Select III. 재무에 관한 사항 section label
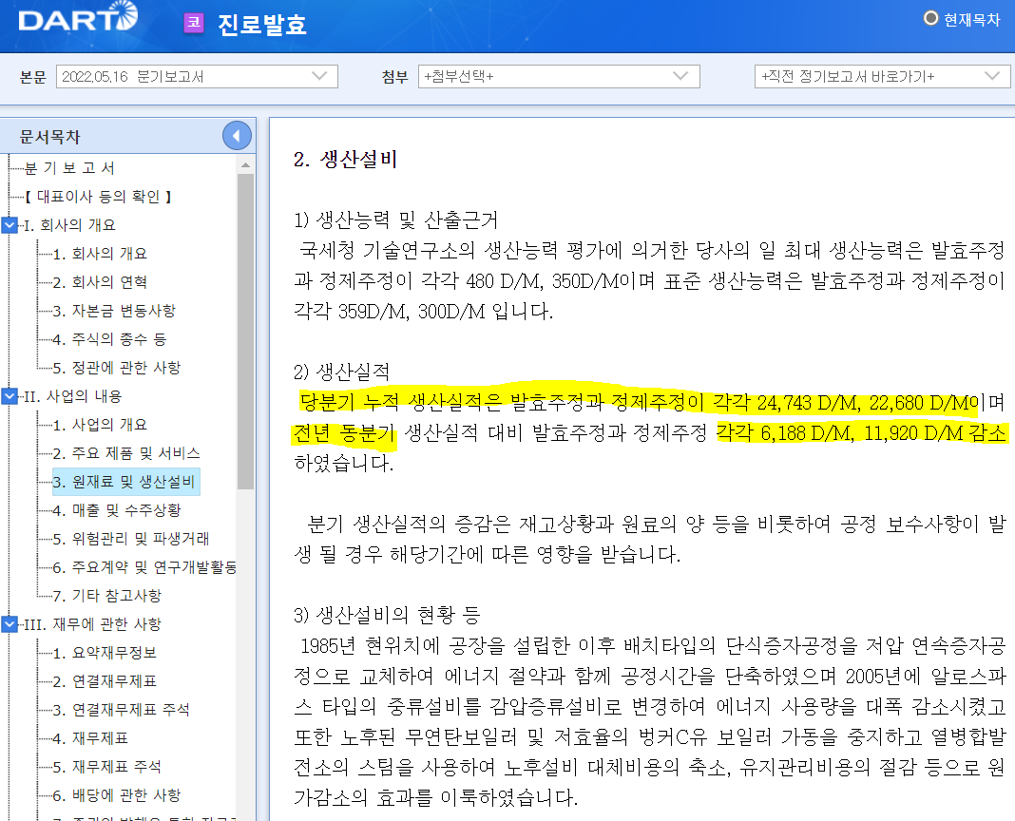The width and height of the screenshot is (1015, 821). pyautogui.click(x=92, y=624)
